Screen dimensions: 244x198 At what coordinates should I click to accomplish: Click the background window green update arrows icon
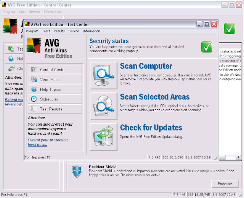tap(11, 69)
